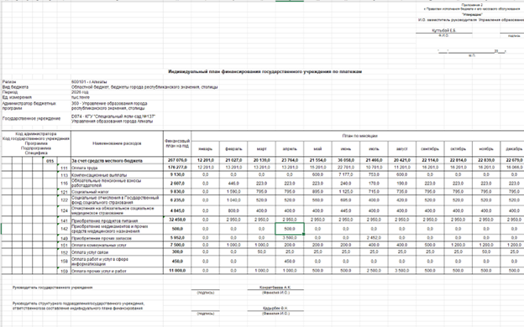Screen dimensions: 524x327
Task: Click the 'Утверждаю' approval text
Action: (472, 15)
